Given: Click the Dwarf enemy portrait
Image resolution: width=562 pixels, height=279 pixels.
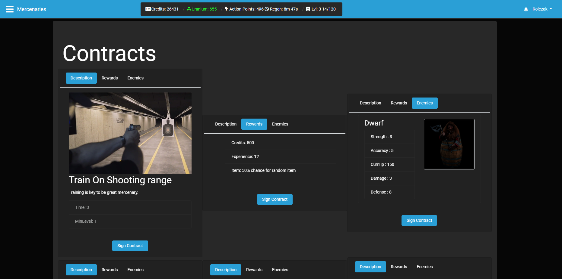Looking at the screenshot, I should click(x=449, y=144).
